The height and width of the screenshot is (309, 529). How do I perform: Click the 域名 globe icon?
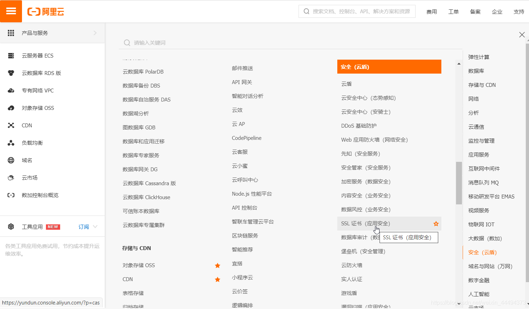11,160
